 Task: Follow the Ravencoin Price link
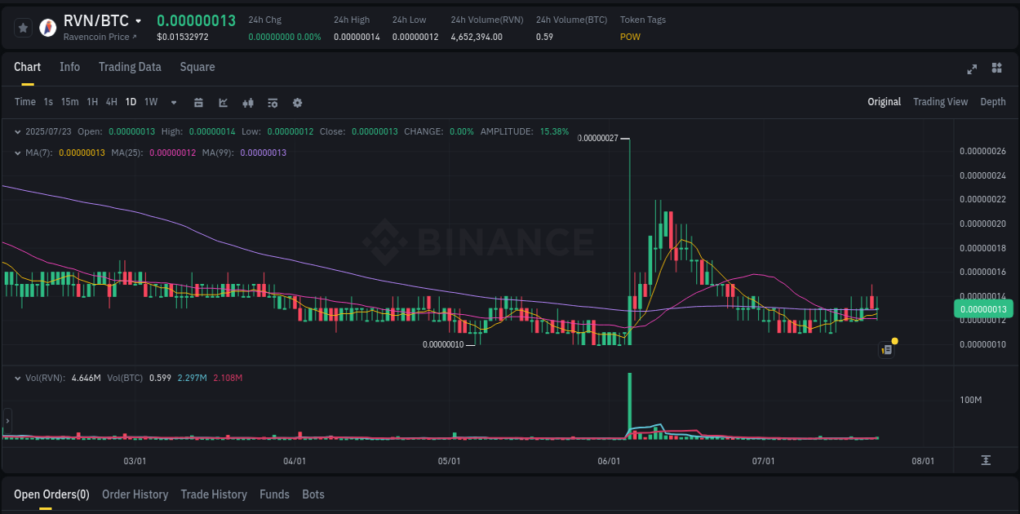point(96,37)
